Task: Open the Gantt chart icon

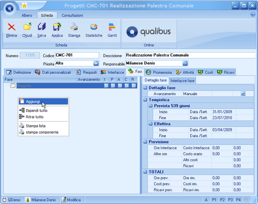Action: pyautogui.click(x=112, y=27)
